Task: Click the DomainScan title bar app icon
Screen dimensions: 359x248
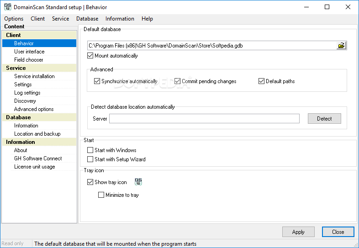Action: pos(8,7)
